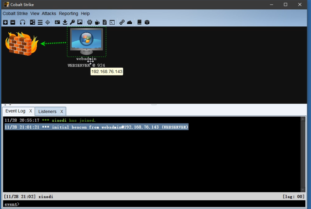Switch to Pivot Graph view
This screenshot has width=311, height=209.
point(32,22)
